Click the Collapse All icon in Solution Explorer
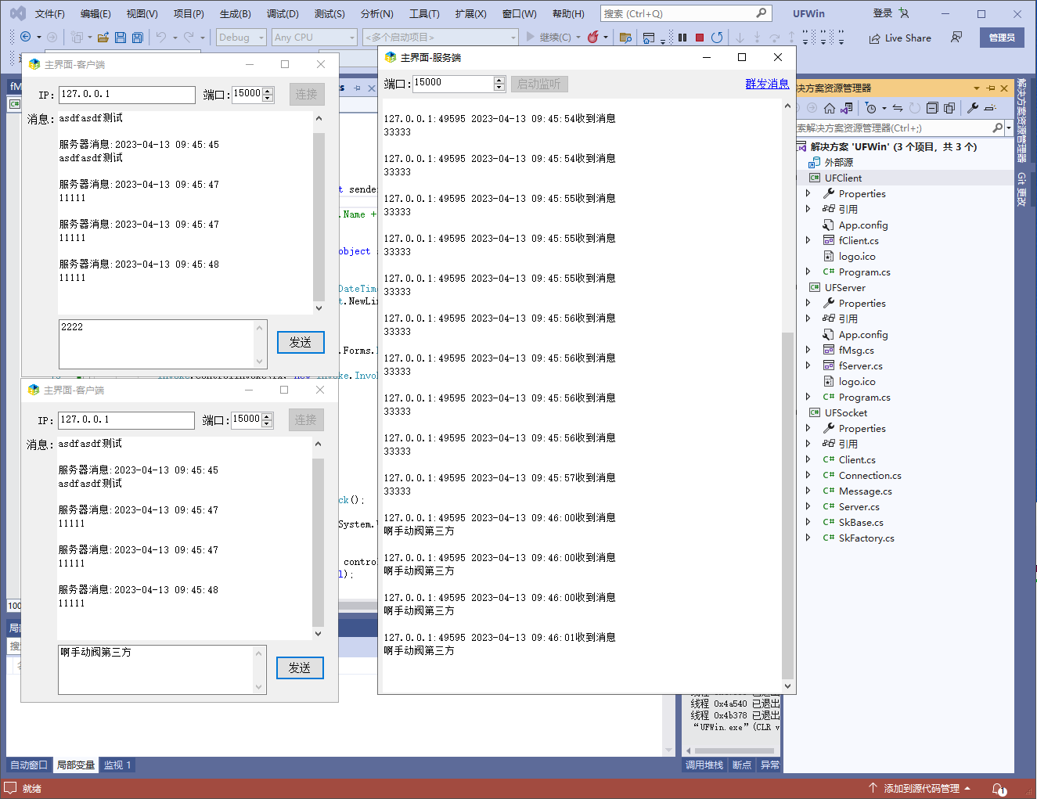 (932, 108)
